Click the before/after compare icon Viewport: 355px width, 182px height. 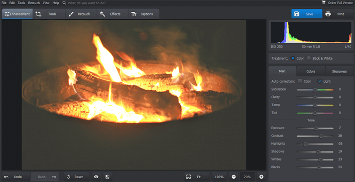[x=107, y=177]
